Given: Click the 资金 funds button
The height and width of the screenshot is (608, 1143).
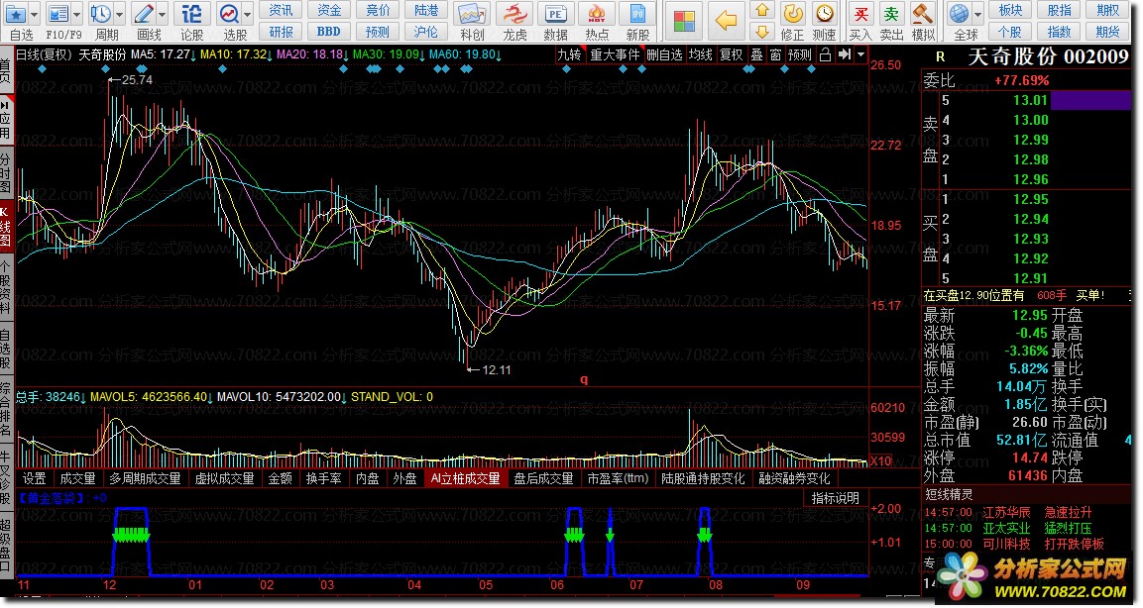Looking at the screenshot, I should [x=329, y=10].
